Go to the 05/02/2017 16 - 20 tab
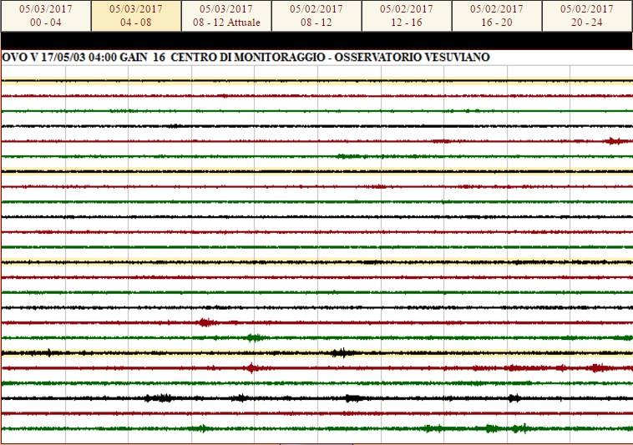The height and width of the screenshot is (445, 633). (497, 16)
